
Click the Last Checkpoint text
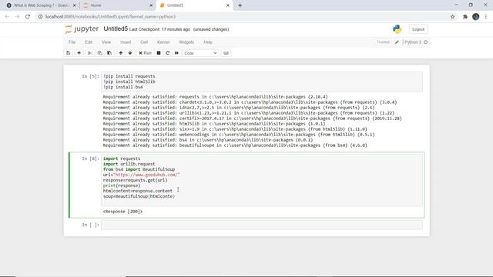click(x=159, y=29)
